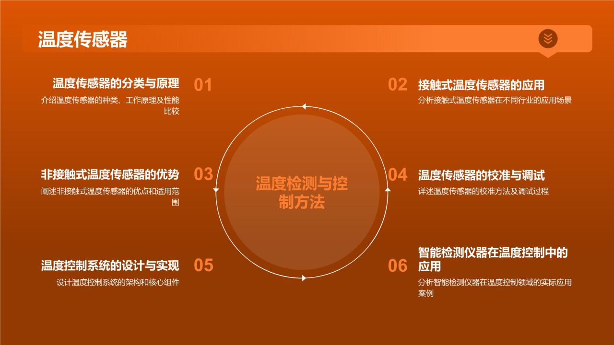Select heading 智能检测仪器在温度控制中的应用
The height and width of the screenshot is (345, 614).
(x=493, y=259)
